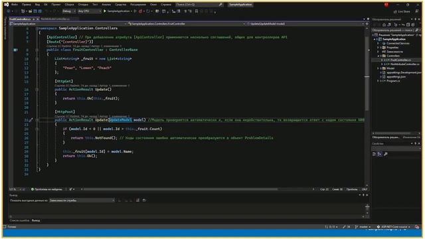Click the highlighted UpdateModel type in code

tap(120, 119)
